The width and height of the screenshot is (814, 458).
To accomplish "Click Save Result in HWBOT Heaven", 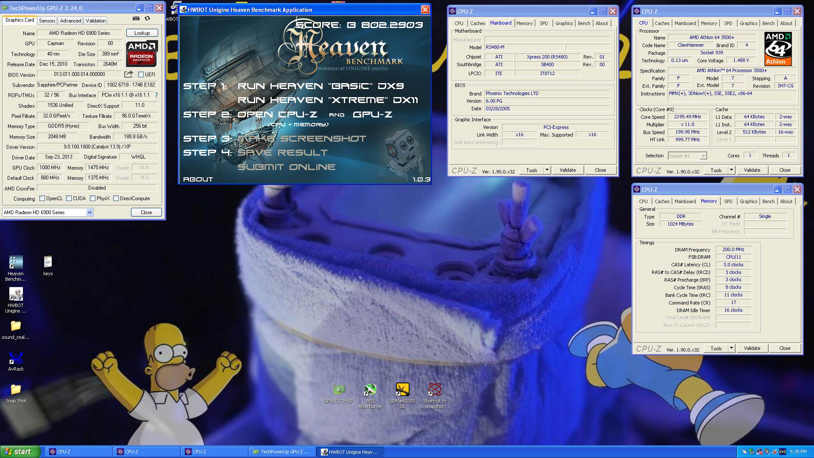I will pyautogui.click(x=282, y=153).
